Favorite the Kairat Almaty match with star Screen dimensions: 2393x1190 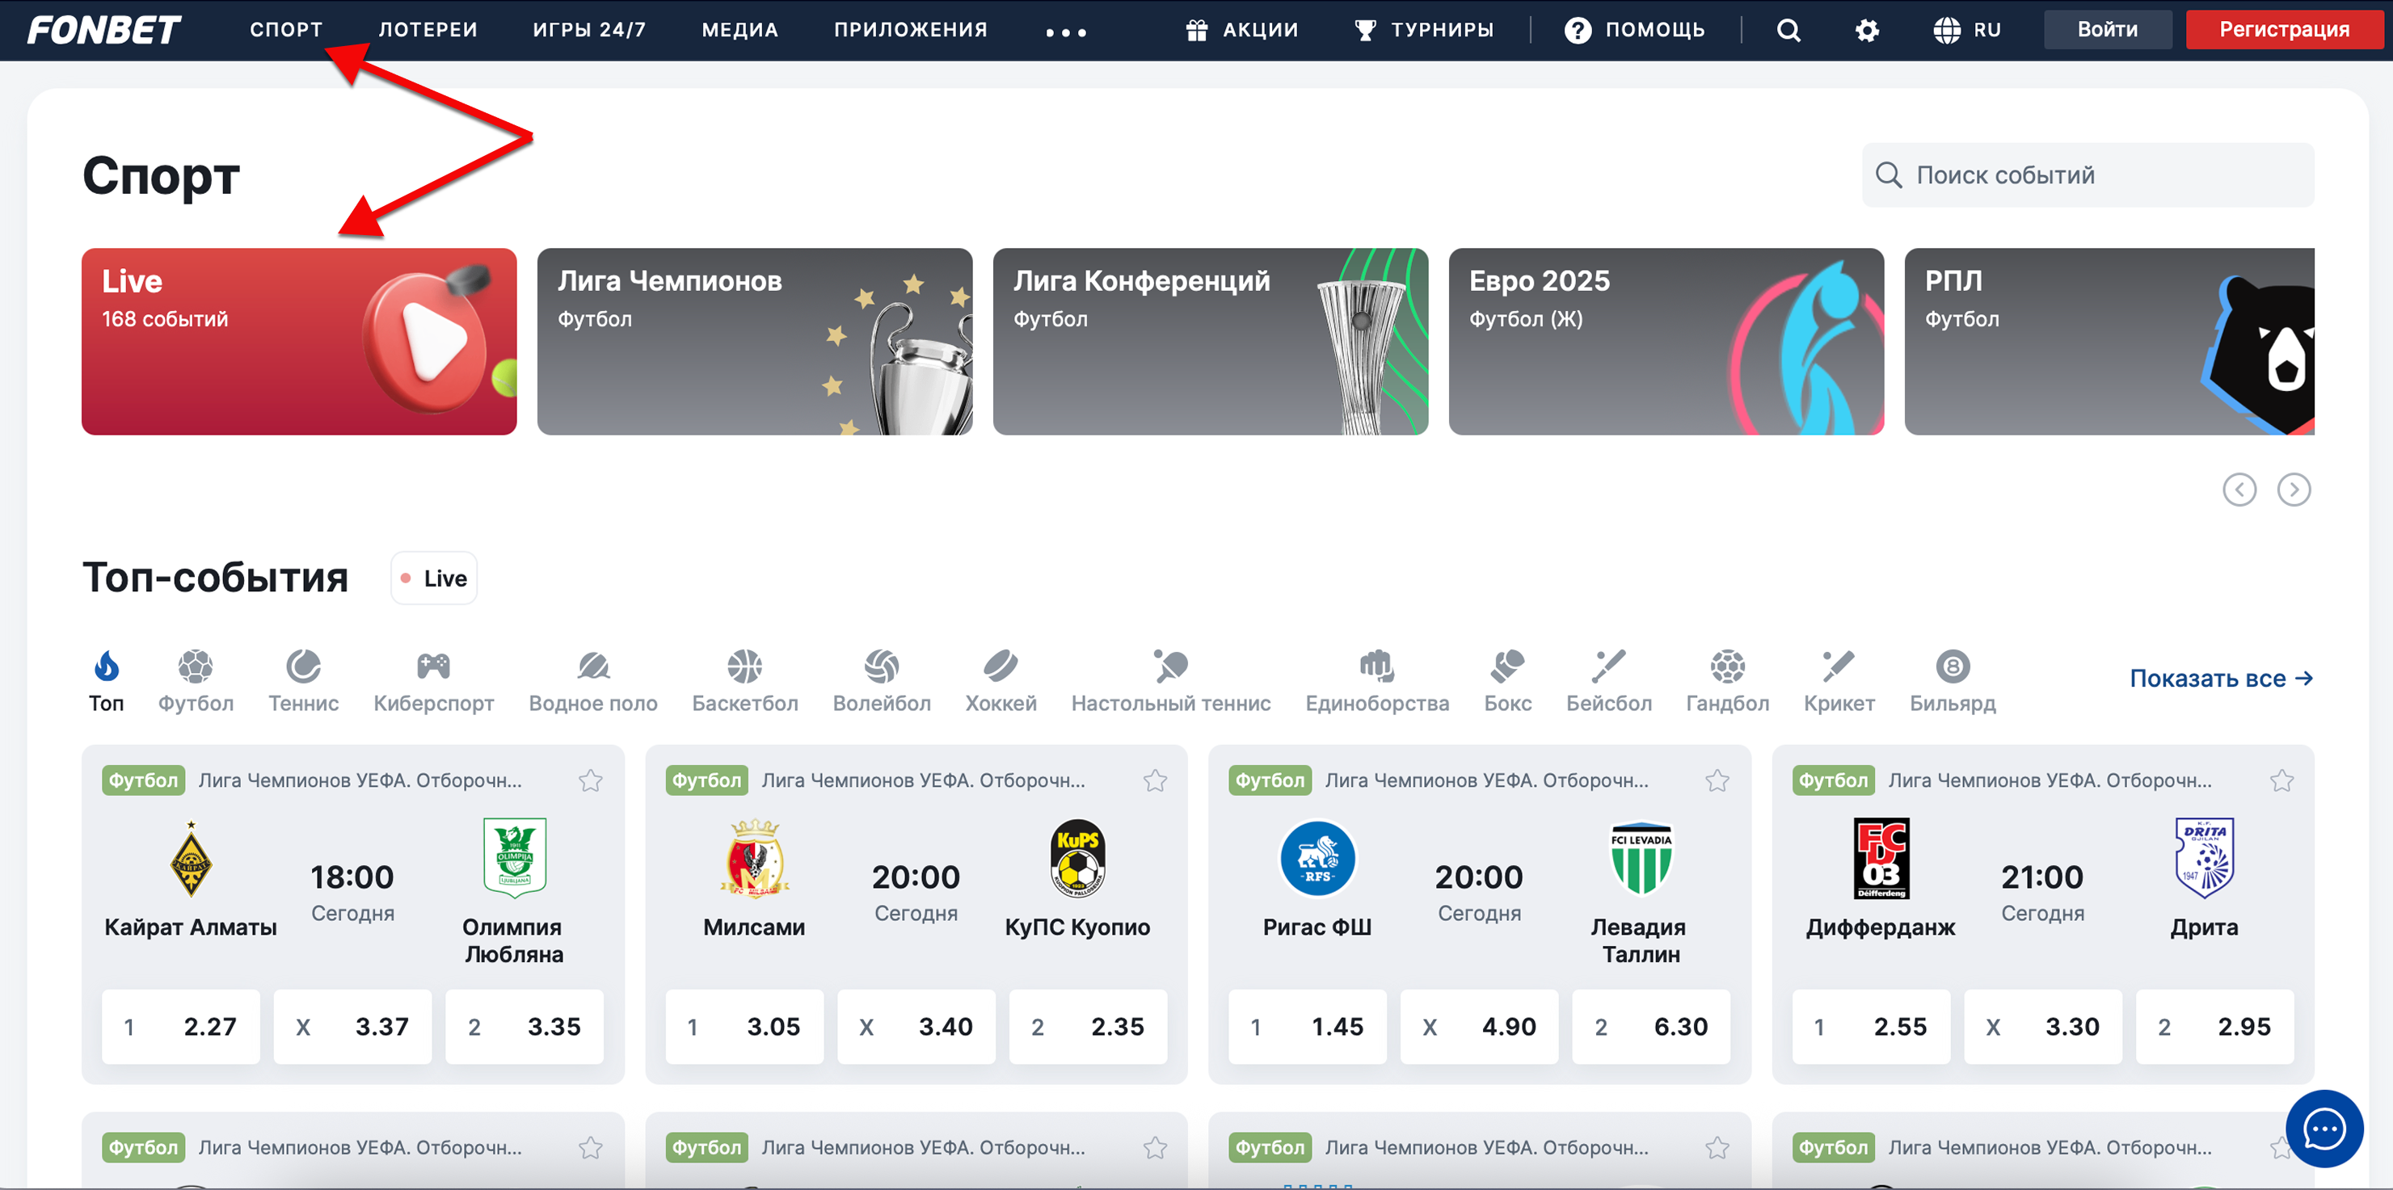591,780
